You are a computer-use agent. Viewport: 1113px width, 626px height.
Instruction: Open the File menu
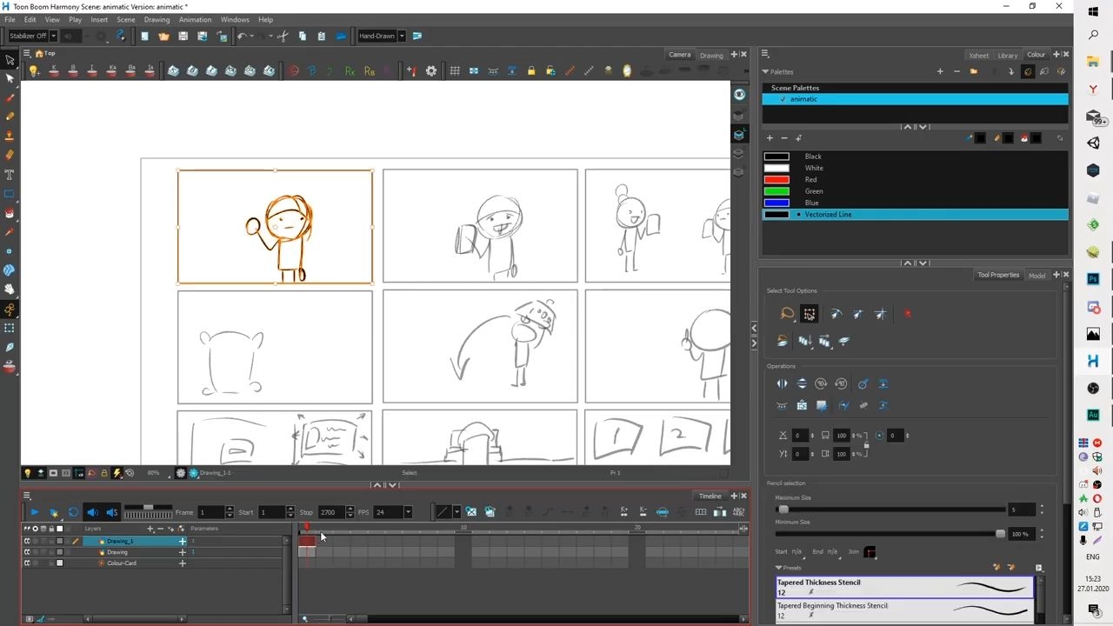10,19
